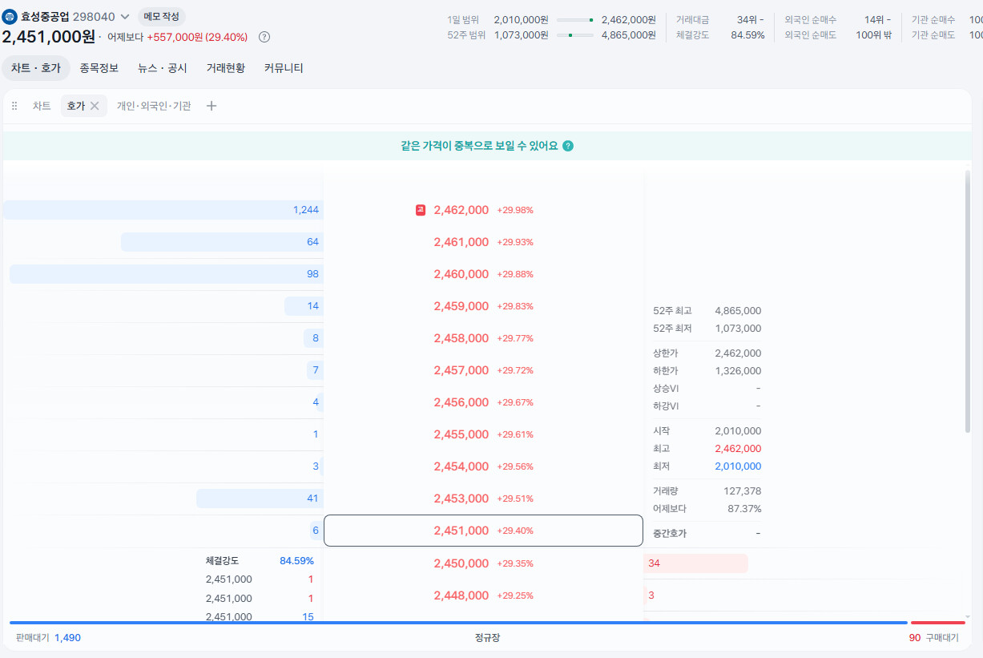The image size is (983, 658).
Task: Open the stock selector chevron next to 298040
Action: point(125,17)
